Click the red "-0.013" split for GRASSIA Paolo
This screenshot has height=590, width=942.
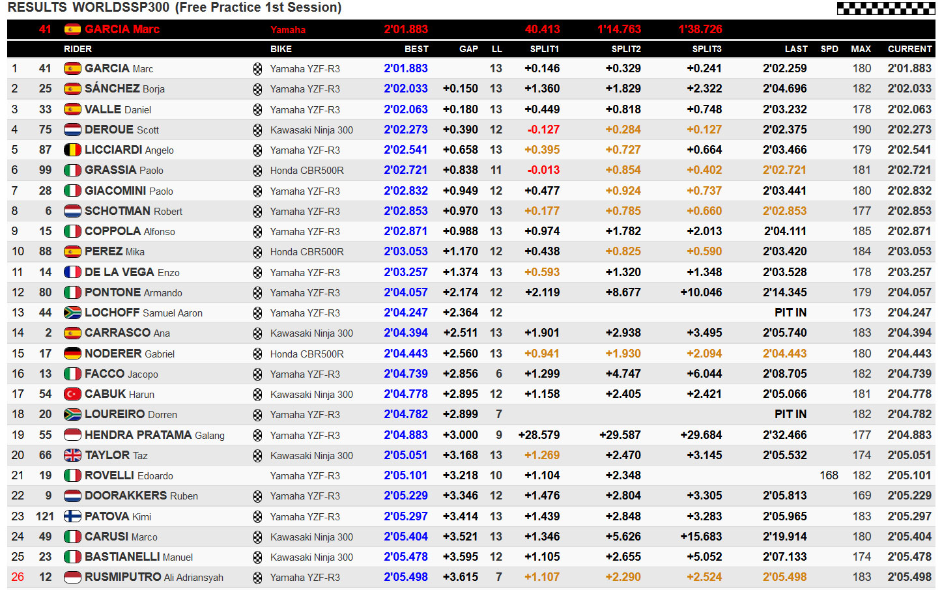coord(543,170)
